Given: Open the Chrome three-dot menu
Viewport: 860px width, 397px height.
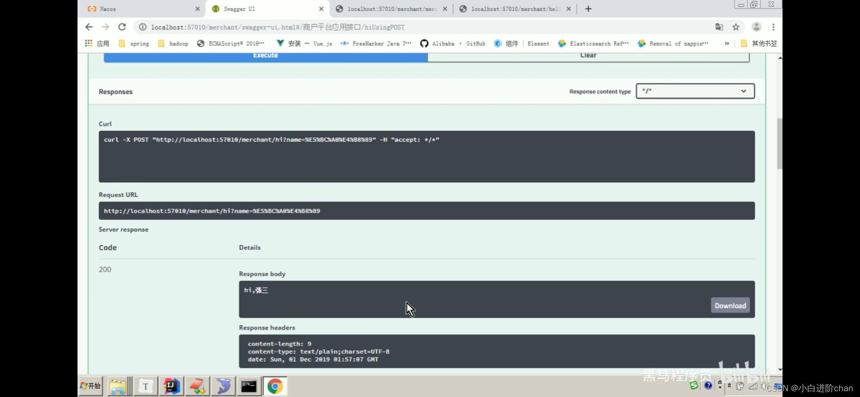Looking at the screenshot, I should pyautogui.click(x=773, y=27).
